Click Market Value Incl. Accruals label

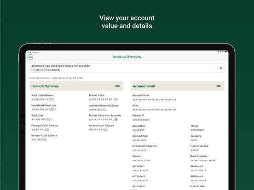[105, 115]
